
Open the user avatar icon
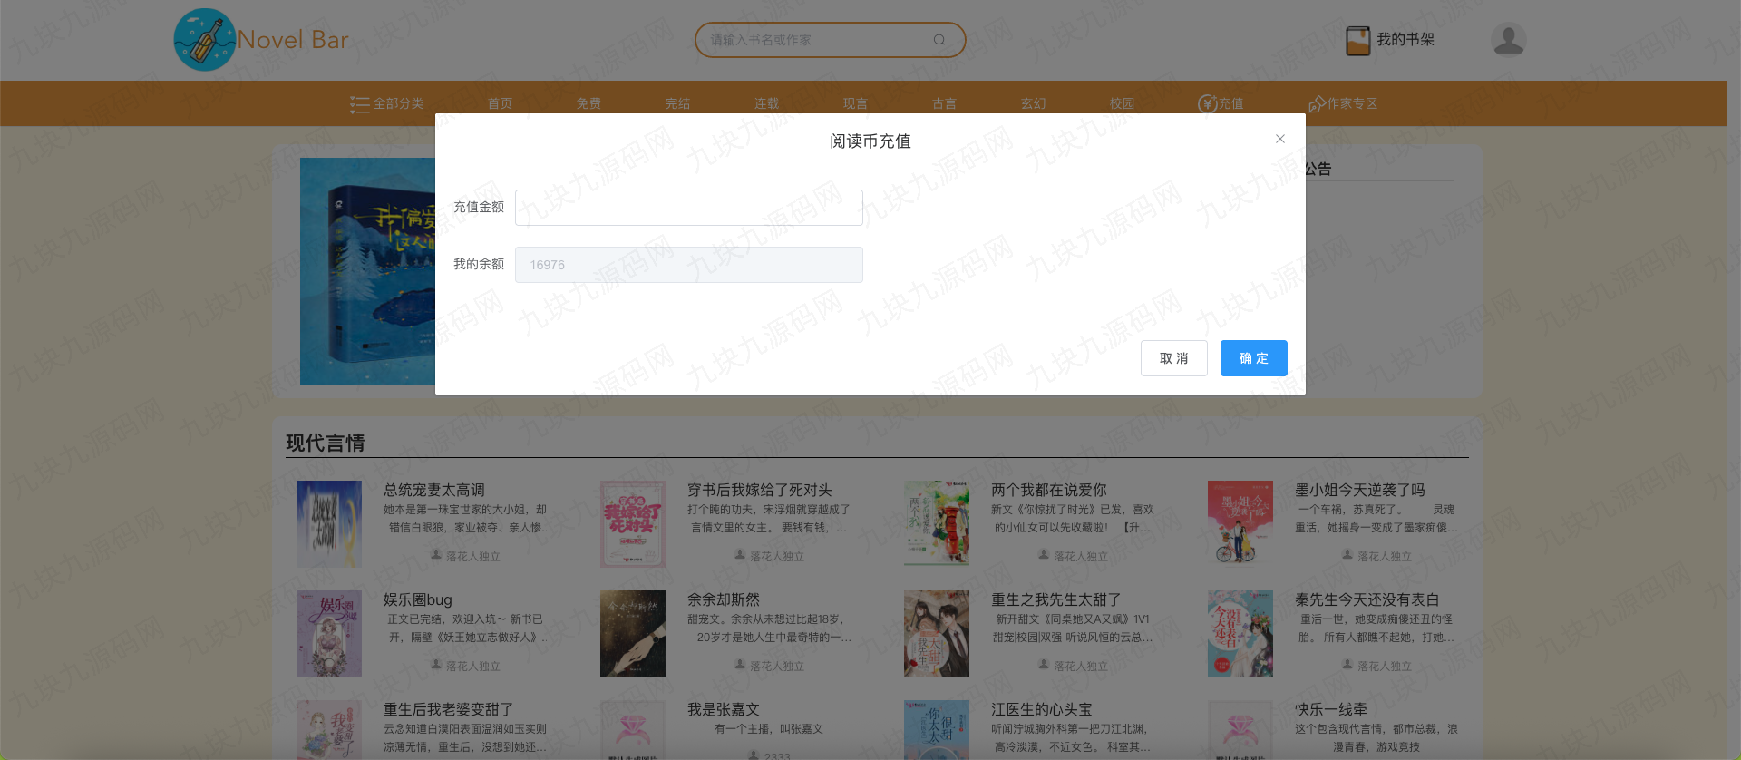click(1508, 40)
